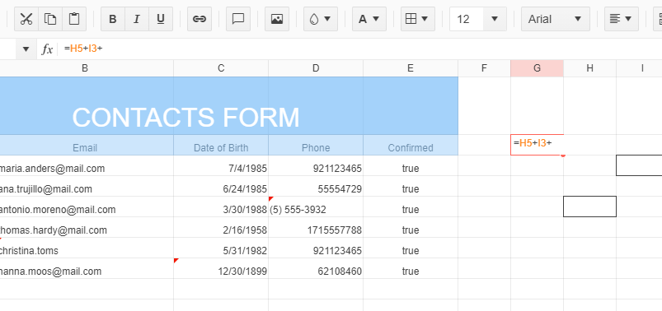Toggle Underline formatting
662x311 pixels.
coord(161,19)
